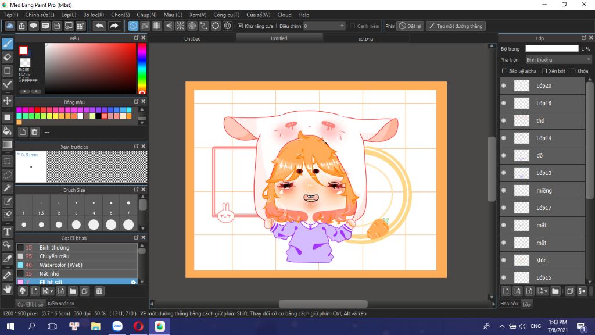The height and width of the screenshot is (335, 595).
Task: Enable the Khóa checkbox
Action: (x=573, y=71)
